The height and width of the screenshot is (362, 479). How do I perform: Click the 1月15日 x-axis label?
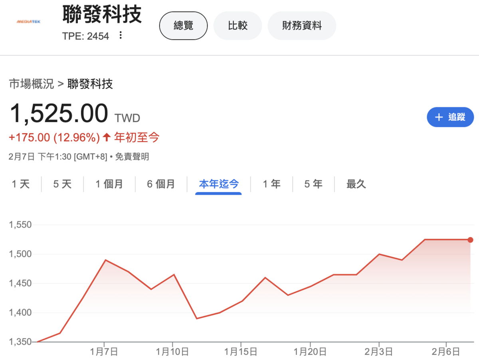point(241,352)
